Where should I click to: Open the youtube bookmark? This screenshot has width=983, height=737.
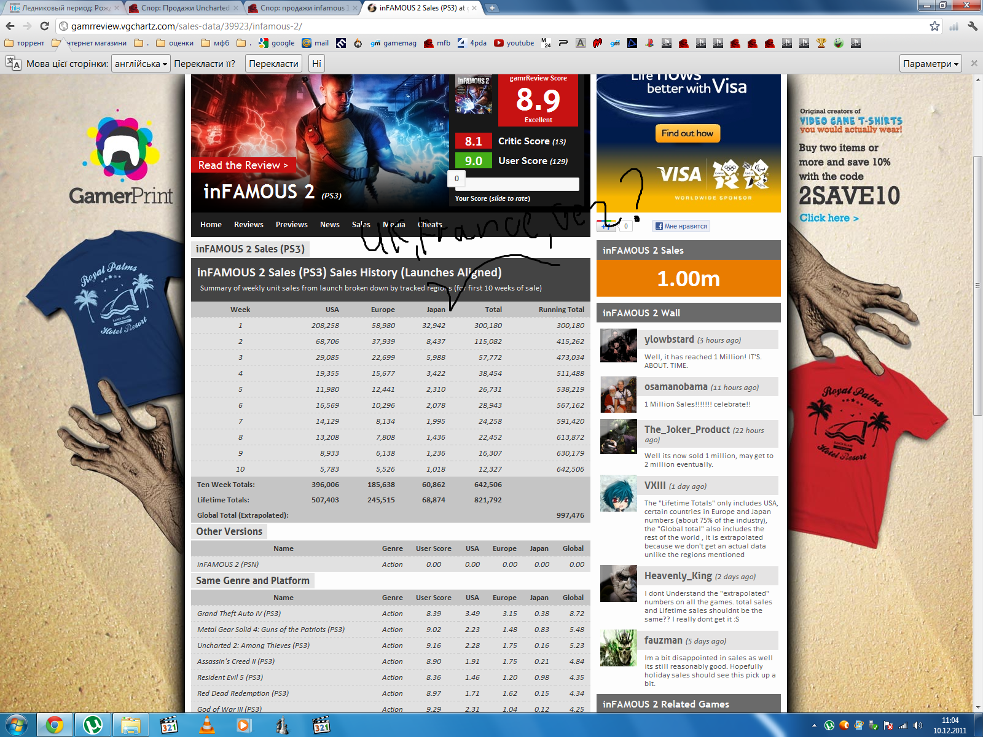(x=514, y=43)
